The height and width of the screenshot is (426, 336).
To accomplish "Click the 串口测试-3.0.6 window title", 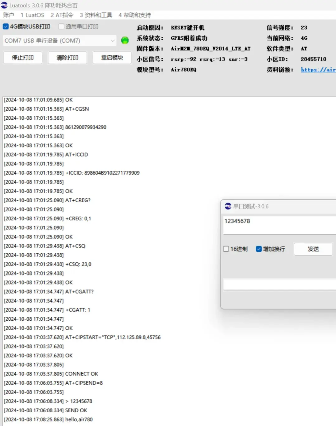I will point(251,206).
